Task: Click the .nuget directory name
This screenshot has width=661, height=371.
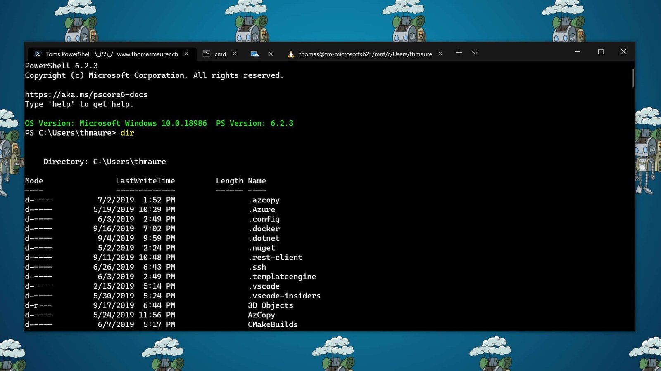Action: pyautogui.click(x=262, y=248)
